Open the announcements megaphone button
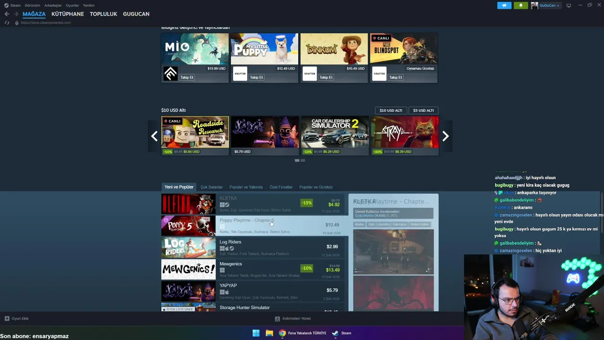The height and width of the screenshot is (340, 604). 504,5
